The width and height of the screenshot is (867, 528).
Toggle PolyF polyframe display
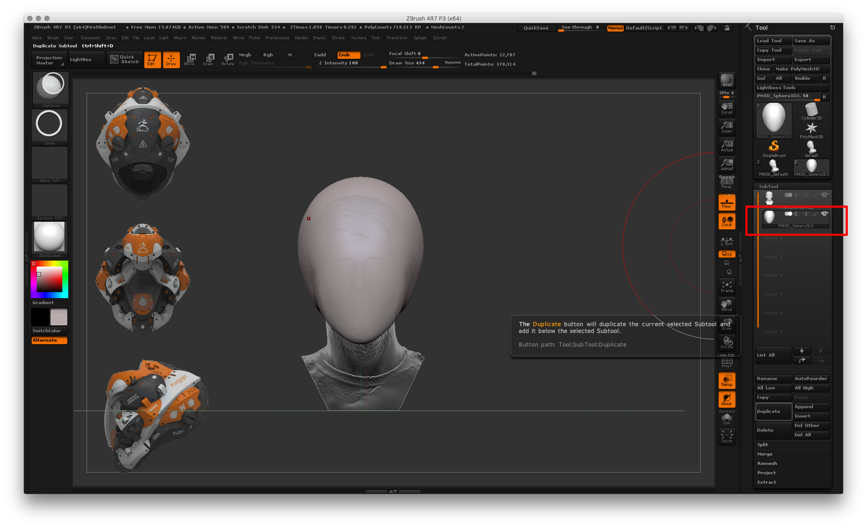pos(727,363)
